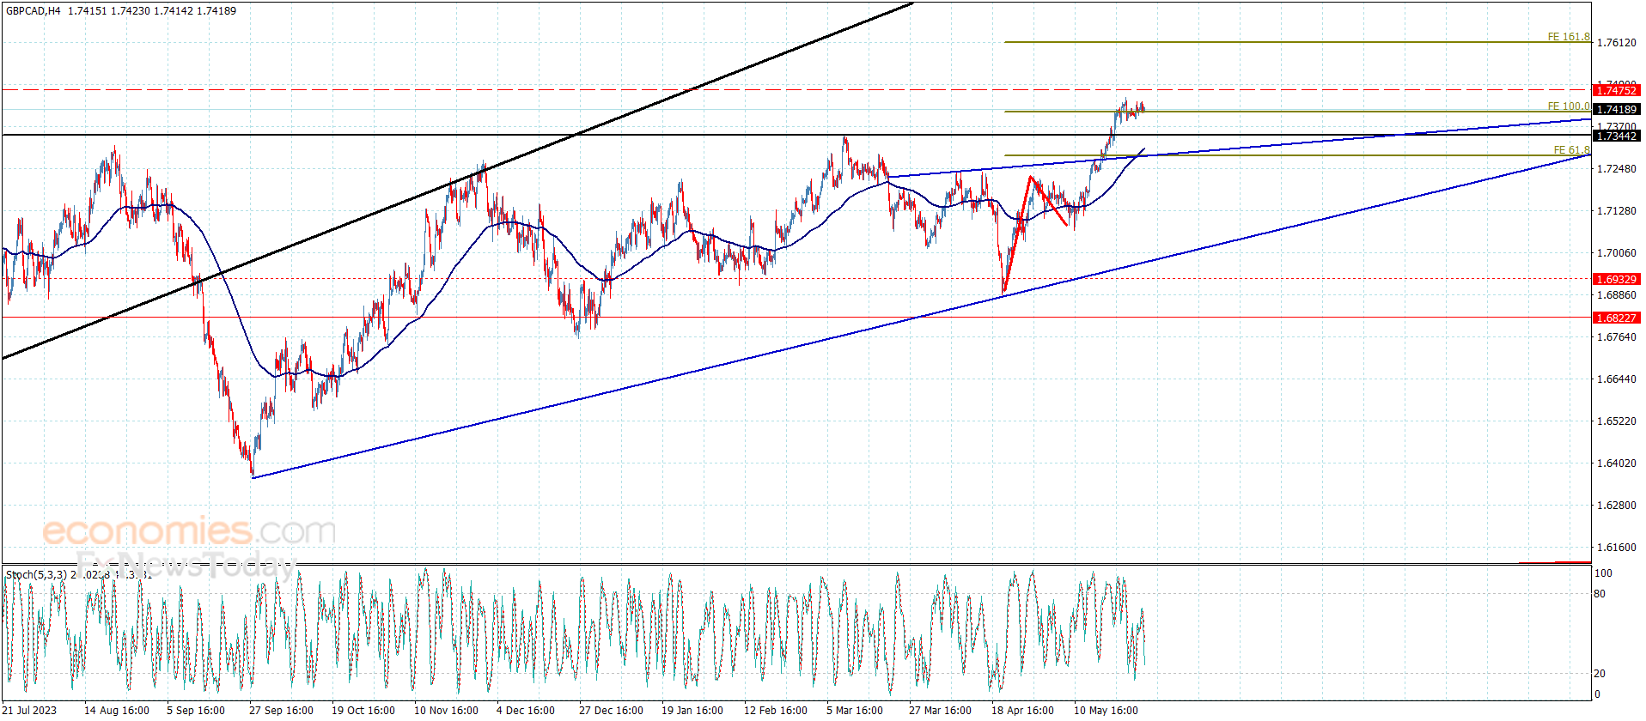Click the GBPCAD,H4 chart title text
This screenshot has height=721, width=1646.
(x=34, y=11)
